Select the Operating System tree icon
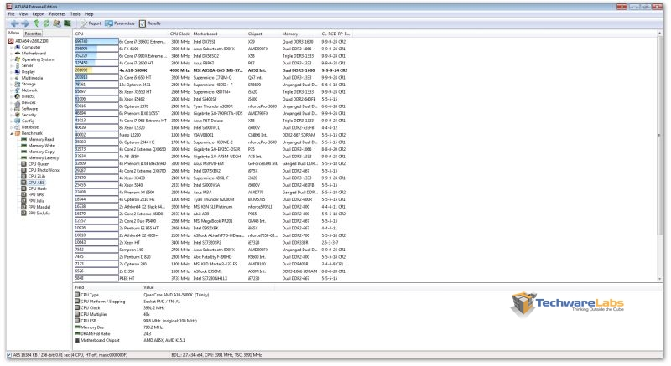Screen dimensions: 671x366 coord(18,59)
